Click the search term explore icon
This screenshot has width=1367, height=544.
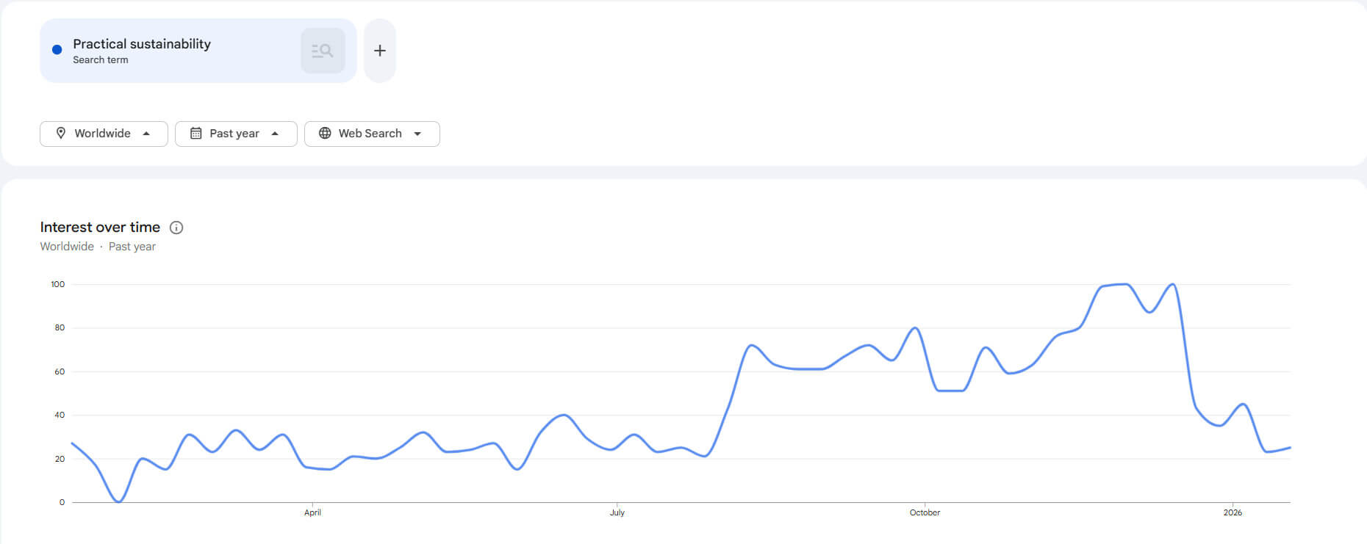pos(323,51)
